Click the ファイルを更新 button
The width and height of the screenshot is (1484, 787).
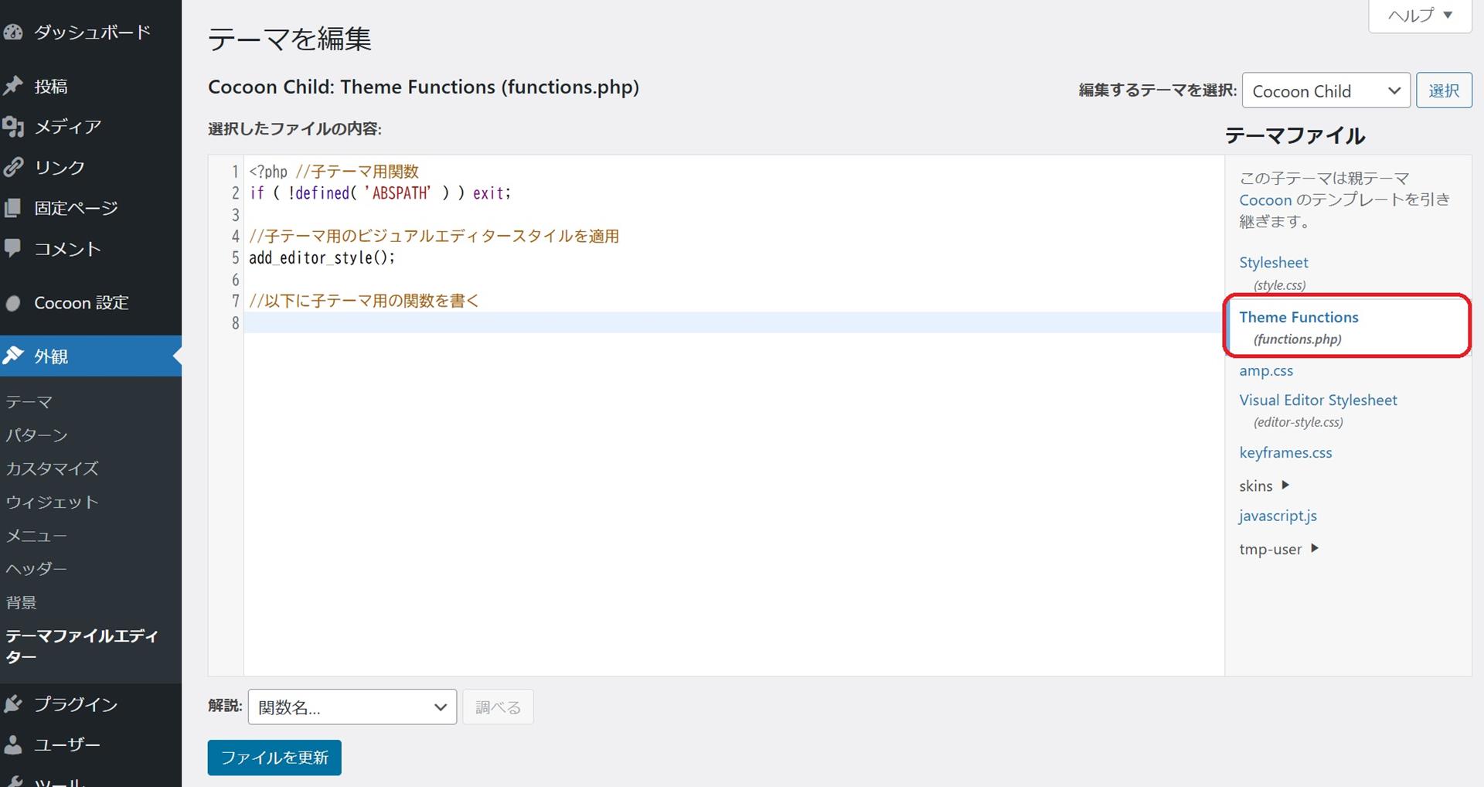(x=274, y=758)
